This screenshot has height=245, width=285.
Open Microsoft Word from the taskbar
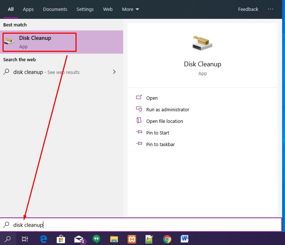coord(185,239)
